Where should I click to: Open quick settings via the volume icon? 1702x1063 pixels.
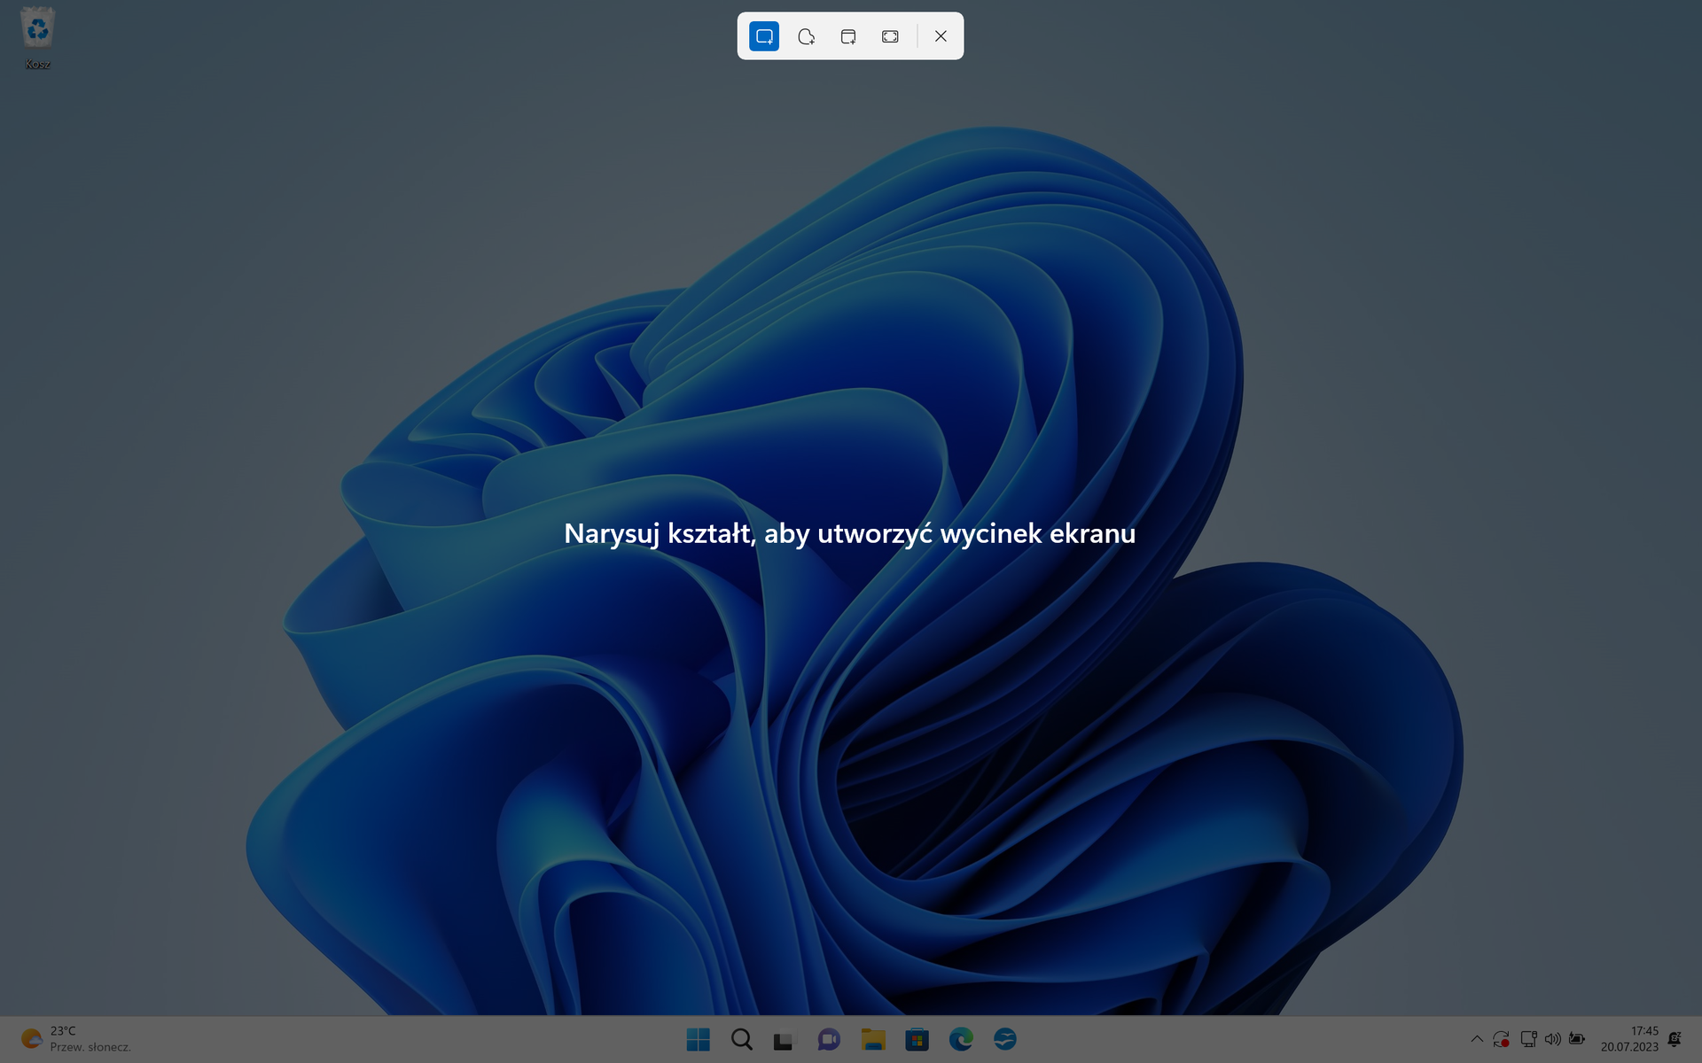[x=1554, y=1039]
